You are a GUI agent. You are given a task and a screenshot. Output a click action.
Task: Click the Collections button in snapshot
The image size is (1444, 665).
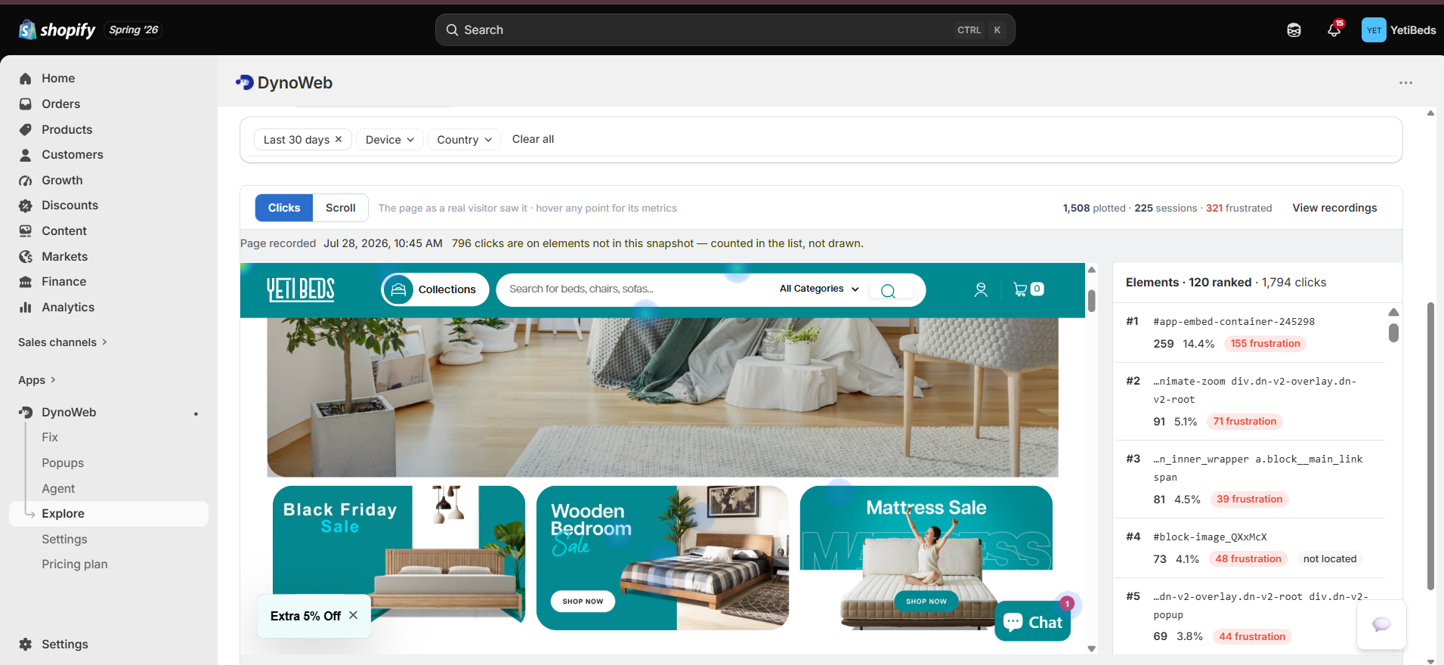pyautogui.click(x=435, y=289)
